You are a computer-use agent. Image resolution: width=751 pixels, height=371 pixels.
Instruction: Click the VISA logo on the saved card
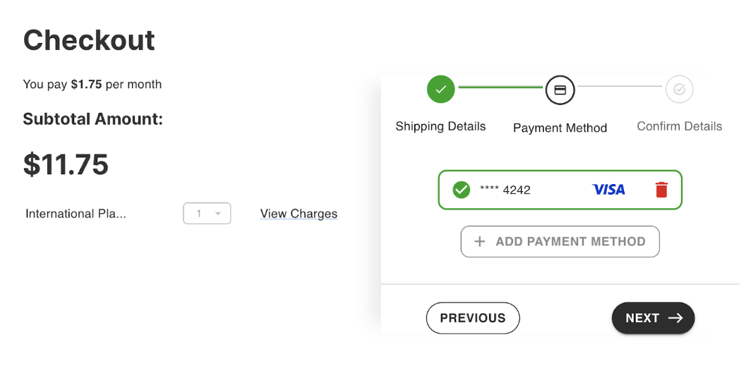pyautogui.click(x=608, y=190)
